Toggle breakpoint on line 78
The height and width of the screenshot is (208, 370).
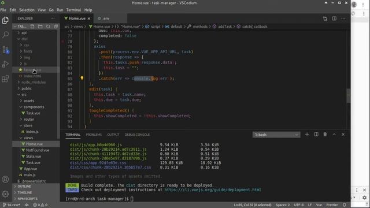[63, 41]
